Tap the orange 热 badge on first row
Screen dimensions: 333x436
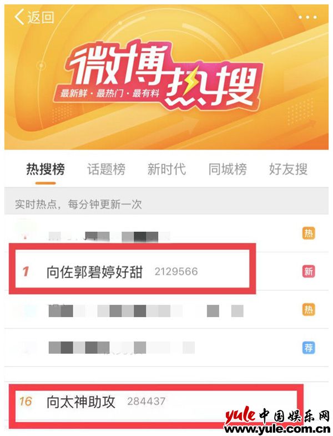[309, 233]
